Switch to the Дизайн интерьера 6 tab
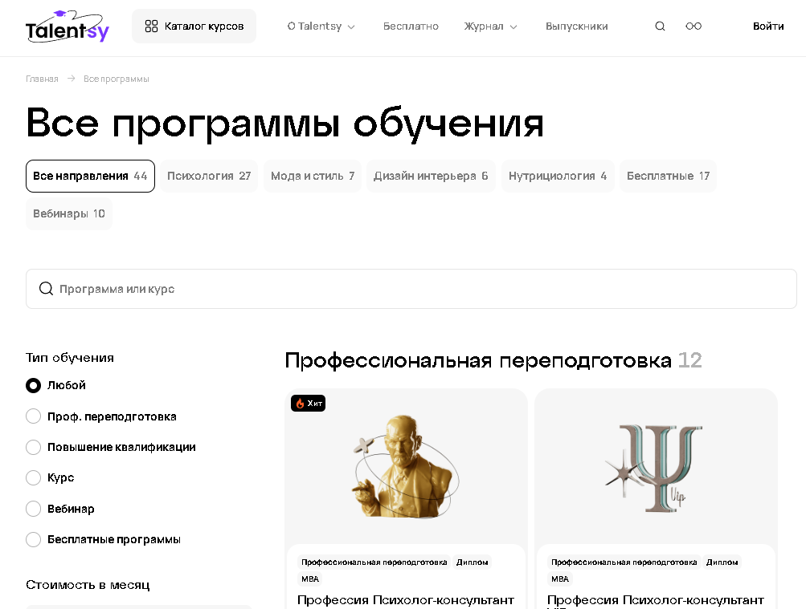The width and height of the screenshot is (806, 609). tap(431, 176)
